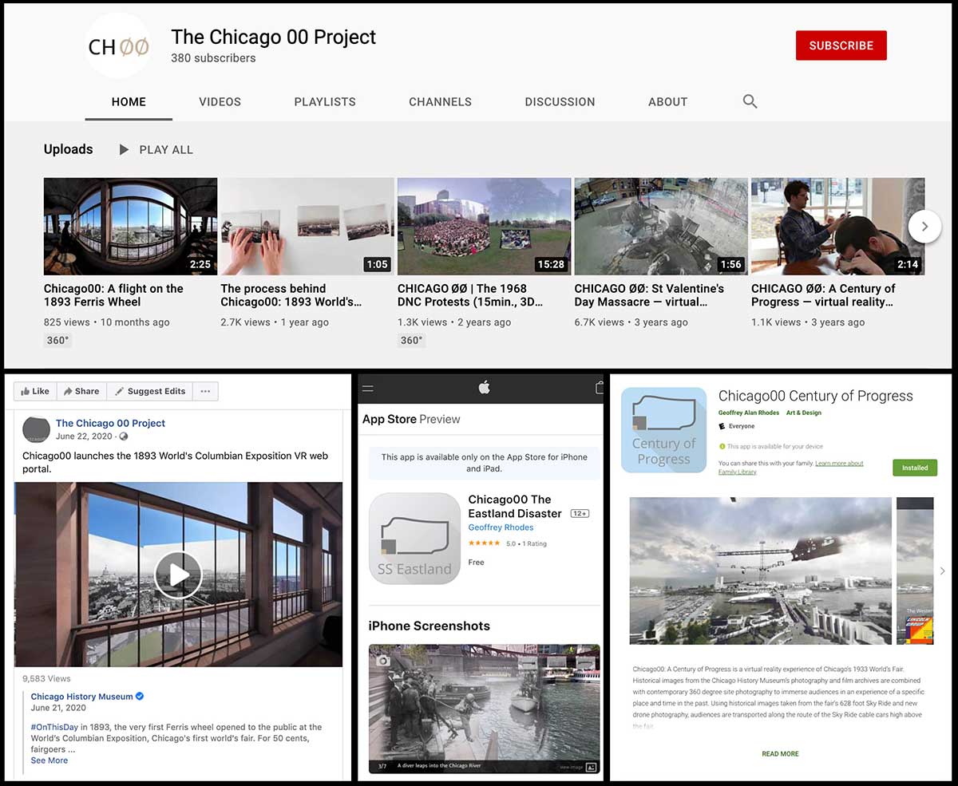Image resolution: width=958 pixels, height=786 pixels.
Task: Go to the About tab
Action: pos(667,101)
